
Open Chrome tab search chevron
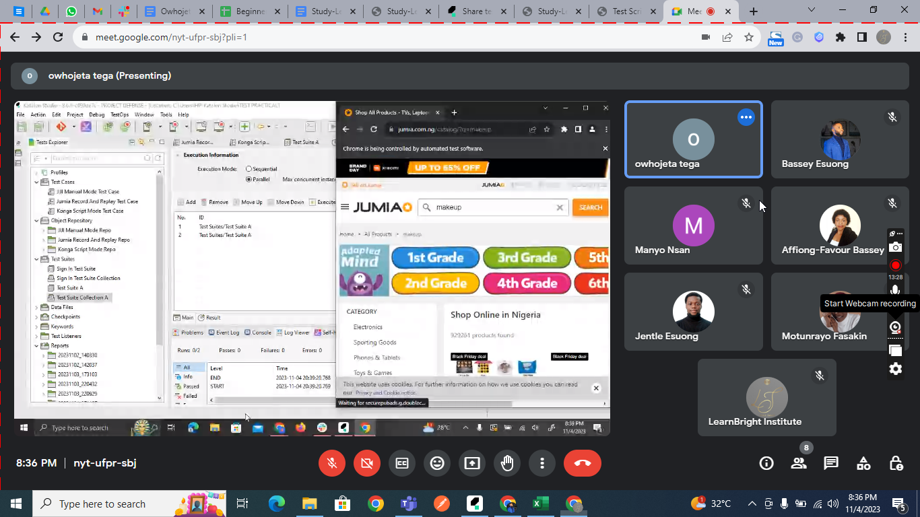pos(812,10)
